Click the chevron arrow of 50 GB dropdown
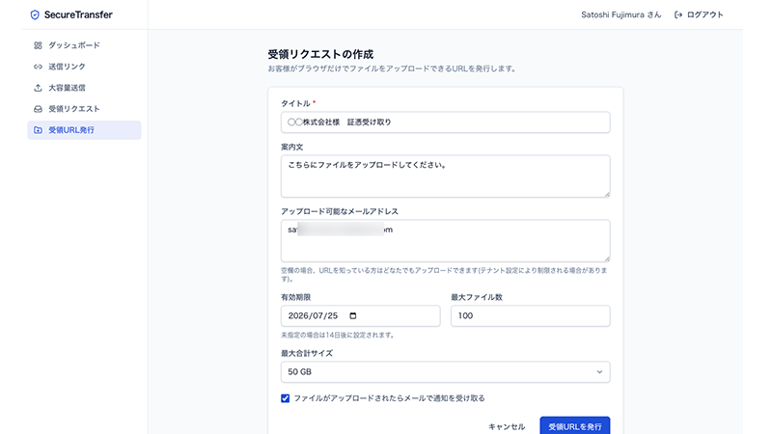This screenshot has height=434, width=772. point(599,372)
